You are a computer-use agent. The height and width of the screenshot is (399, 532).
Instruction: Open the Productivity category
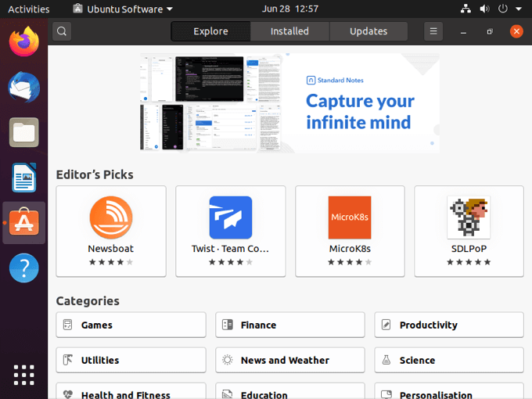(x=449, y=325)
